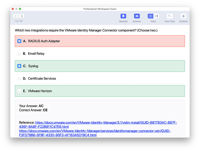The width and height of the screenshot is (200, 151).
Task: Click the question text about Connector component
Action: pyautogui.click(x=86, y=30)
